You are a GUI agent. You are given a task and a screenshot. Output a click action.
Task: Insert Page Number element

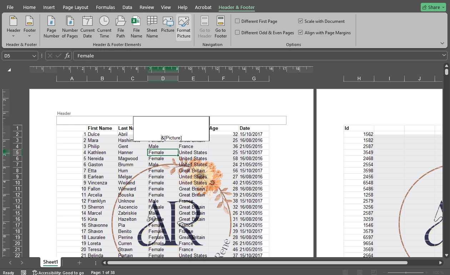(x=51, y=27)
